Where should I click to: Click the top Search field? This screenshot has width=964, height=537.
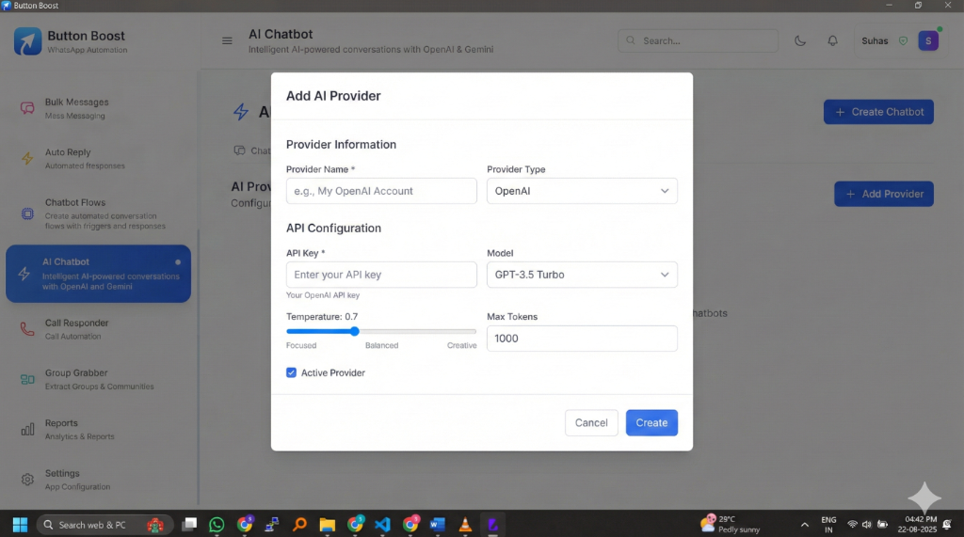(x=698, y=41)
